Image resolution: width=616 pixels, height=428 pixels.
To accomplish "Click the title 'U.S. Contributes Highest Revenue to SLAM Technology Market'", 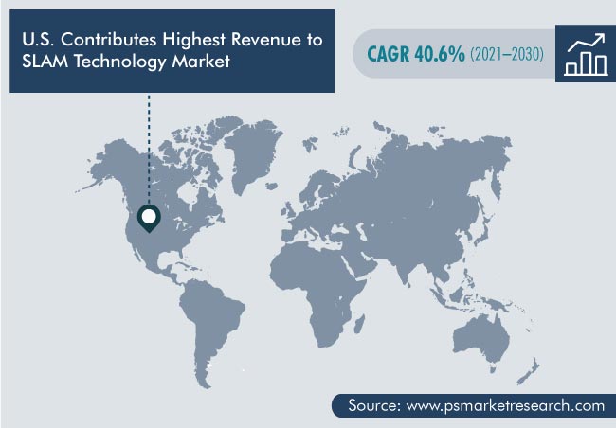I will (x=172, y=50).
